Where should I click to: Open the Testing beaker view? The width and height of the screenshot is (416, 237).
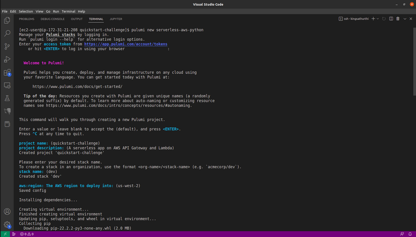coord(7,98)
